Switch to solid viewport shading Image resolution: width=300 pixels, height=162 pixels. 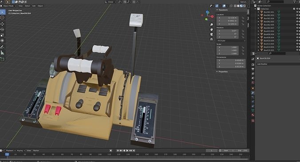point(238,6)
